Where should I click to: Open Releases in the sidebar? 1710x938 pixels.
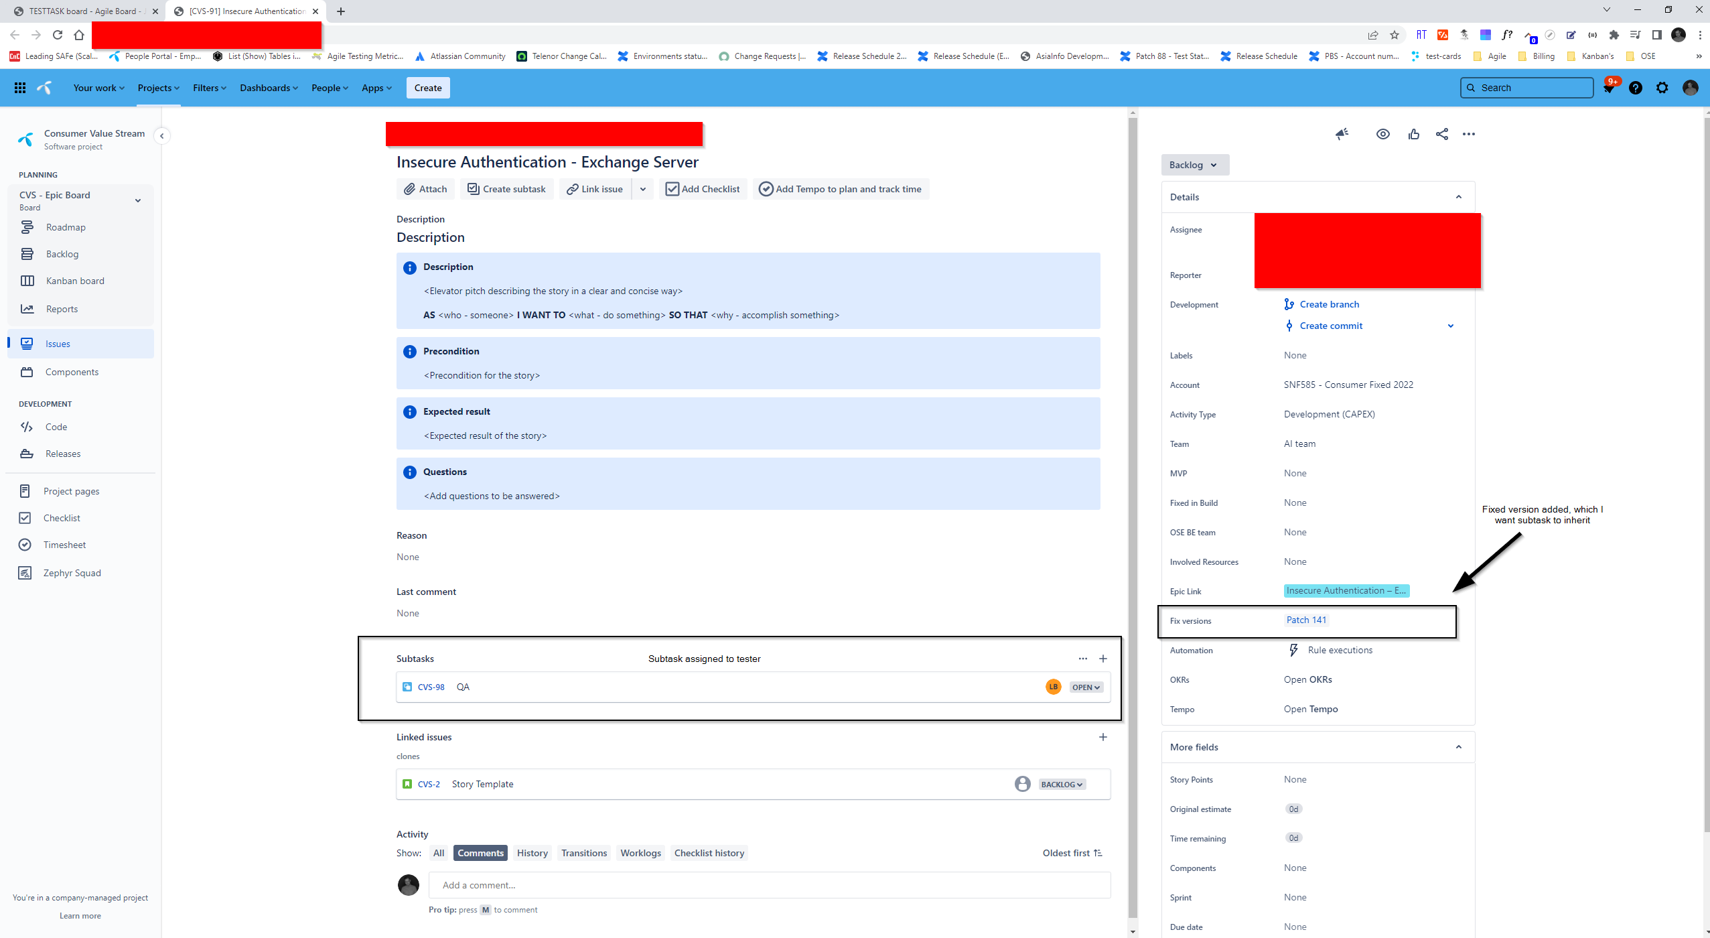[63, 454]
